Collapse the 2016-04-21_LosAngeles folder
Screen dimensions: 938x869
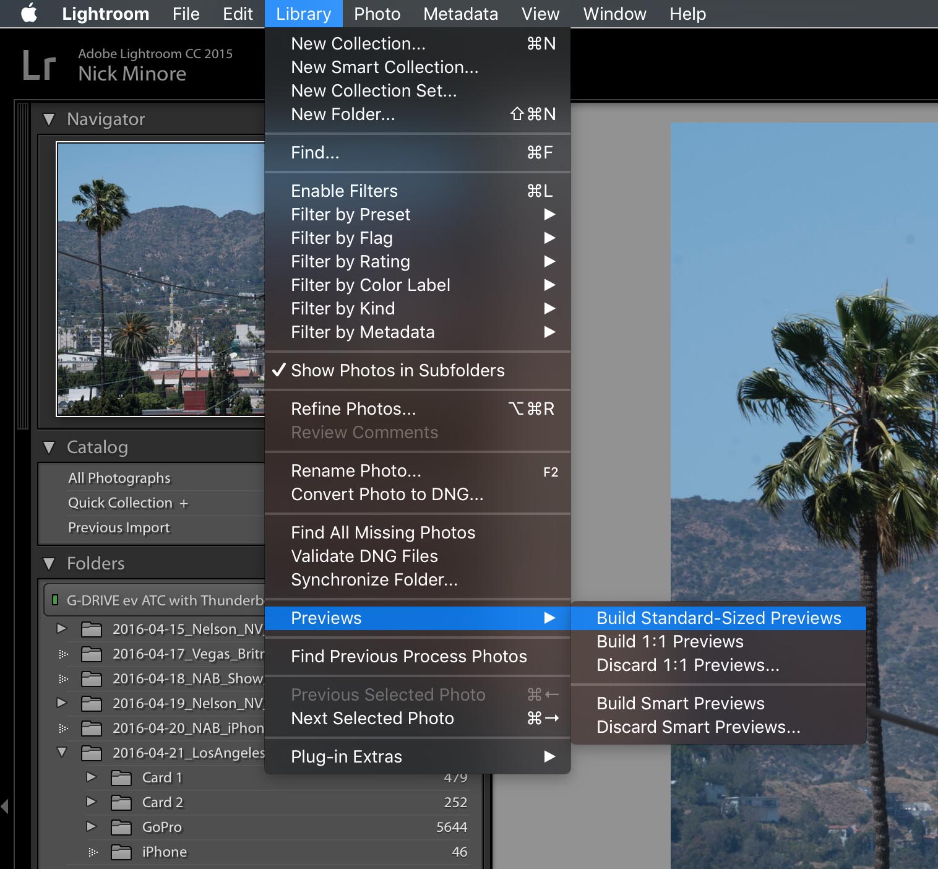[62, 753]
